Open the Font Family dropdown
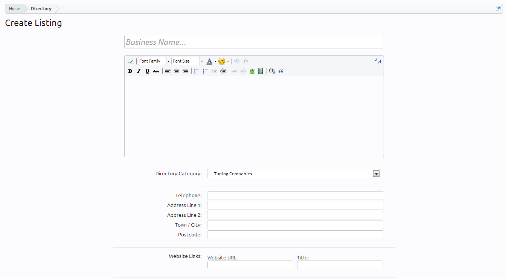This screenshot has width=506, height=279. click(x=154, y=61)
